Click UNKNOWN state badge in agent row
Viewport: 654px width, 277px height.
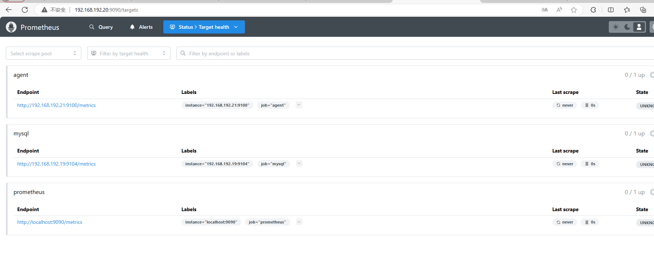(645, 106)
